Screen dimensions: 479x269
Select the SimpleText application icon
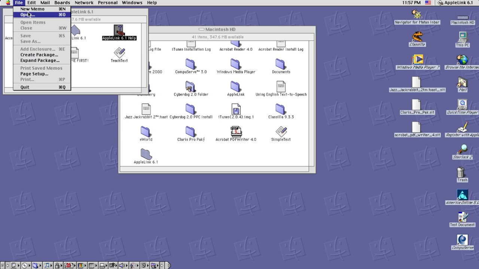point(281,134)
